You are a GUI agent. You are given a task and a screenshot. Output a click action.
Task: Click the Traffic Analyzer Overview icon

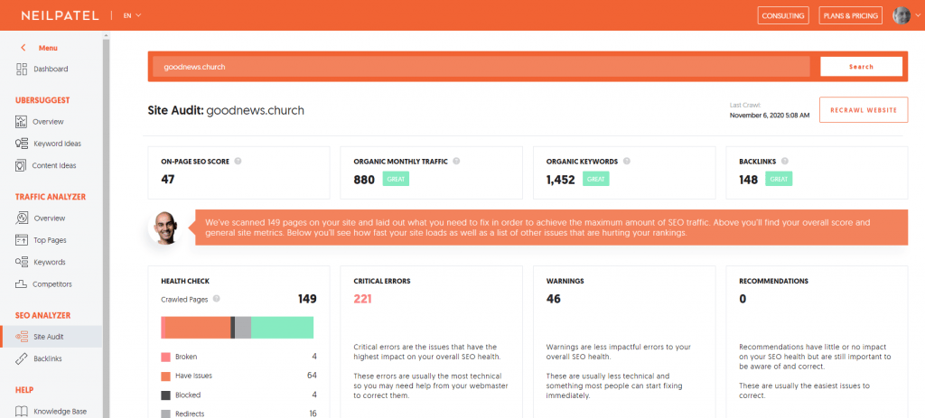click(22, 218)
